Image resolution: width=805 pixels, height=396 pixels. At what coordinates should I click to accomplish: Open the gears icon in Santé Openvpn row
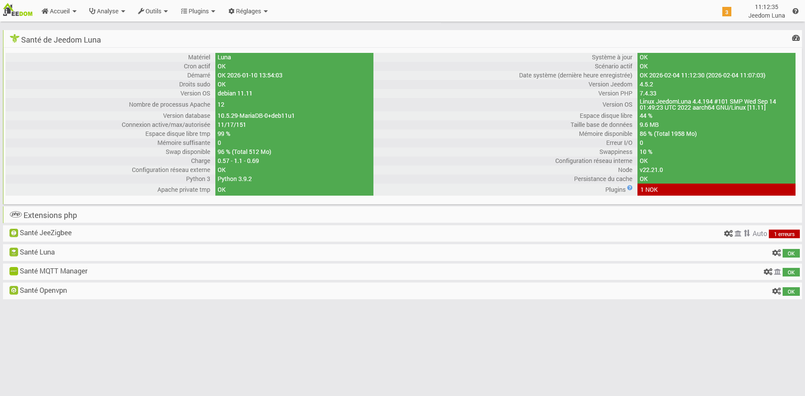click(777, 291)
